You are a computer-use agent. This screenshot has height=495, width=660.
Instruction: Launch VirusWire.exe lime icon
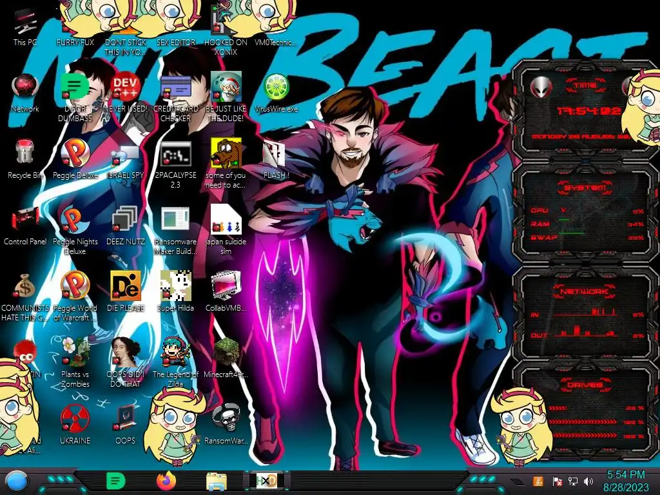(276, 93)
